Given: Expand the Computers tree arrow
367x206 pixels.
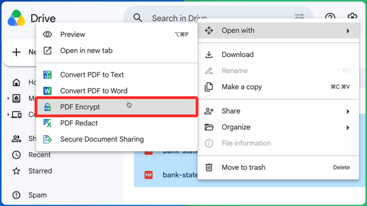Looking at the screenshot, I should (8, 114).
